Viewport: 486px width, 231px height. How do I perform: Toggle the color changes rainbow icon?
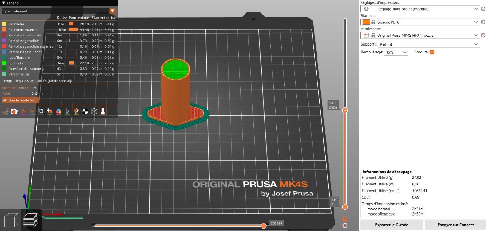coord(59,112)
